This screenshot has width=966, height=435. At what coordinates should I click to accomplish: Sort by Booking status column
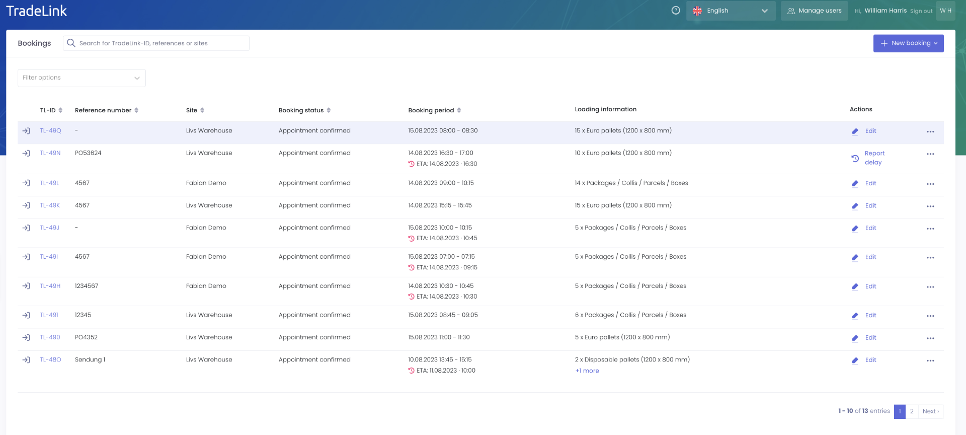click(304, 110)
